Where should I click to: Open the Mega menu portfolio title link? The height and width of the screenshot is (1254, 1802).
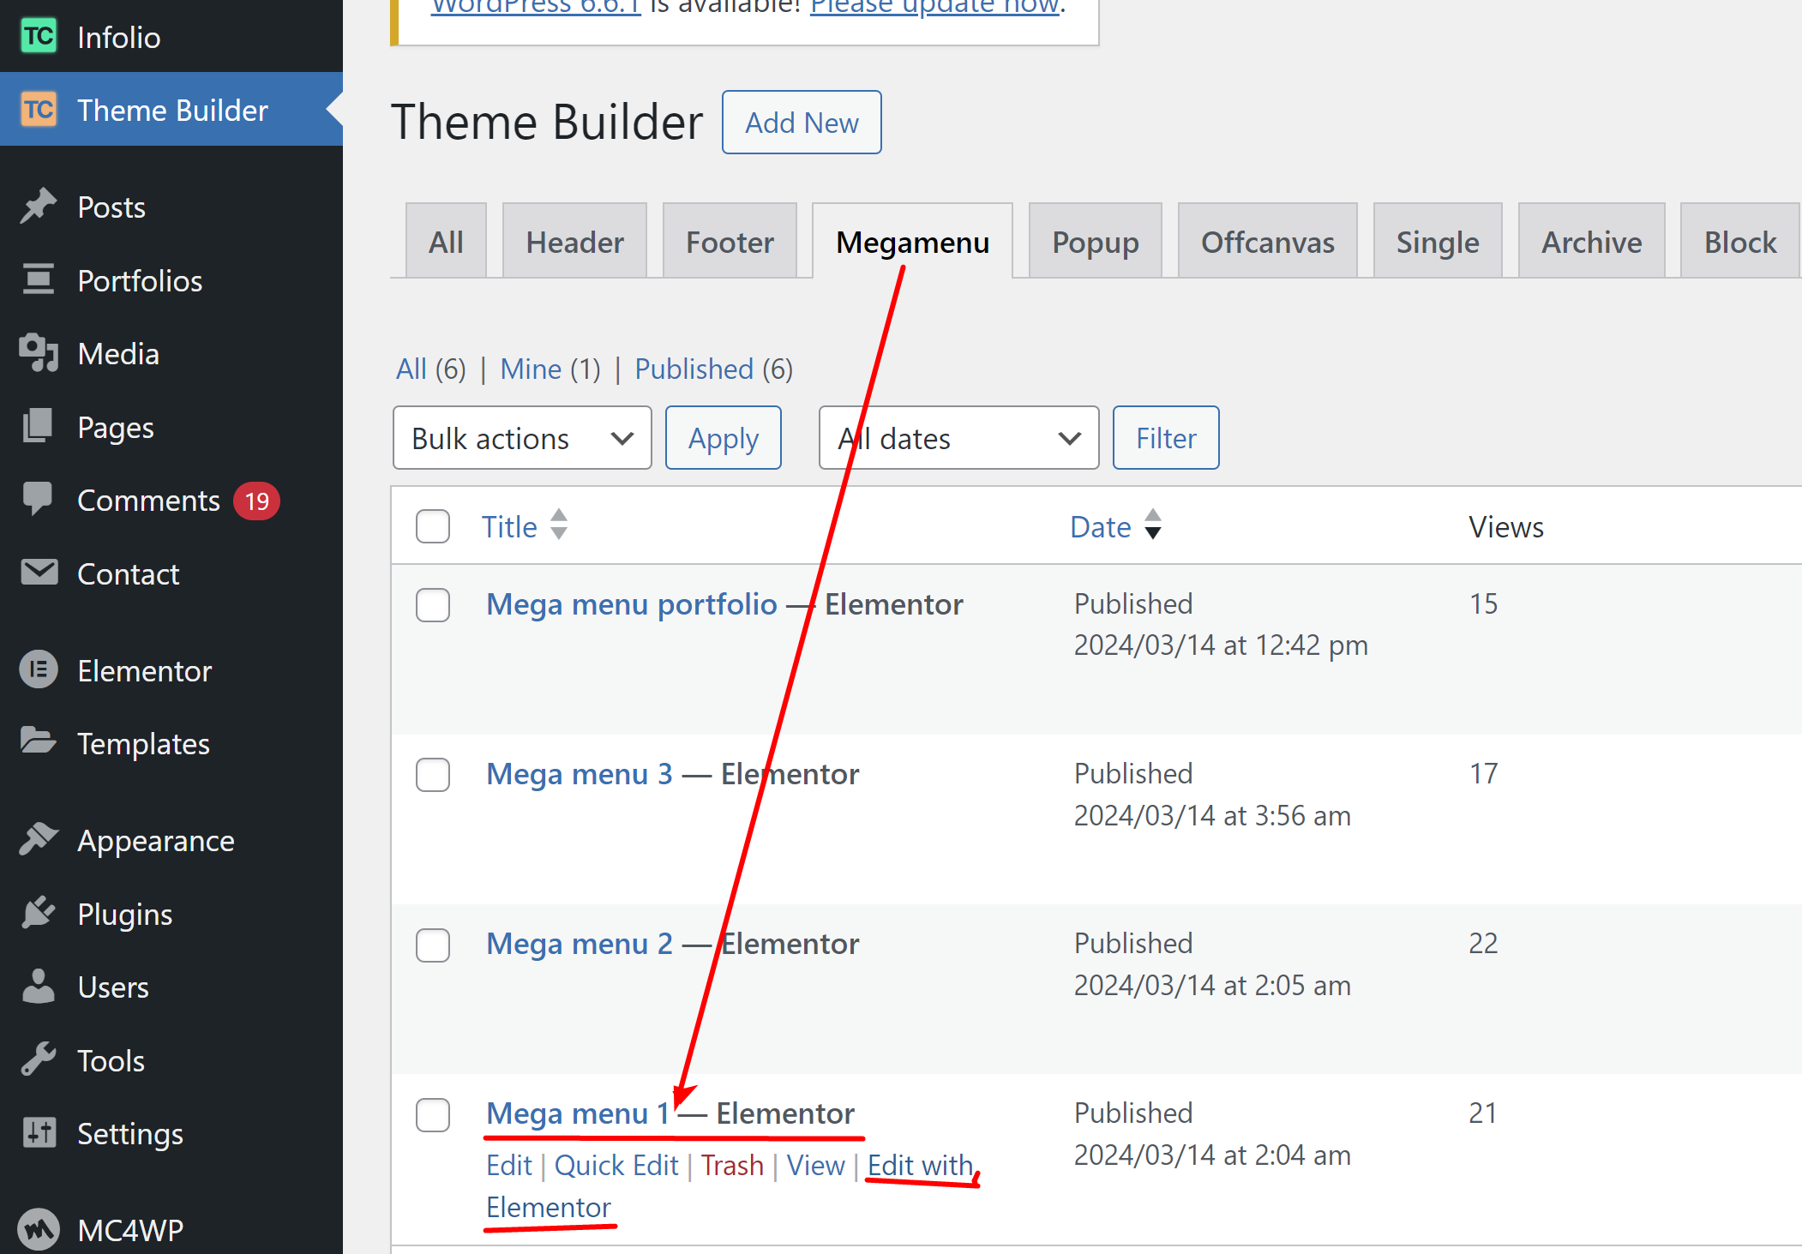(632, 604)
